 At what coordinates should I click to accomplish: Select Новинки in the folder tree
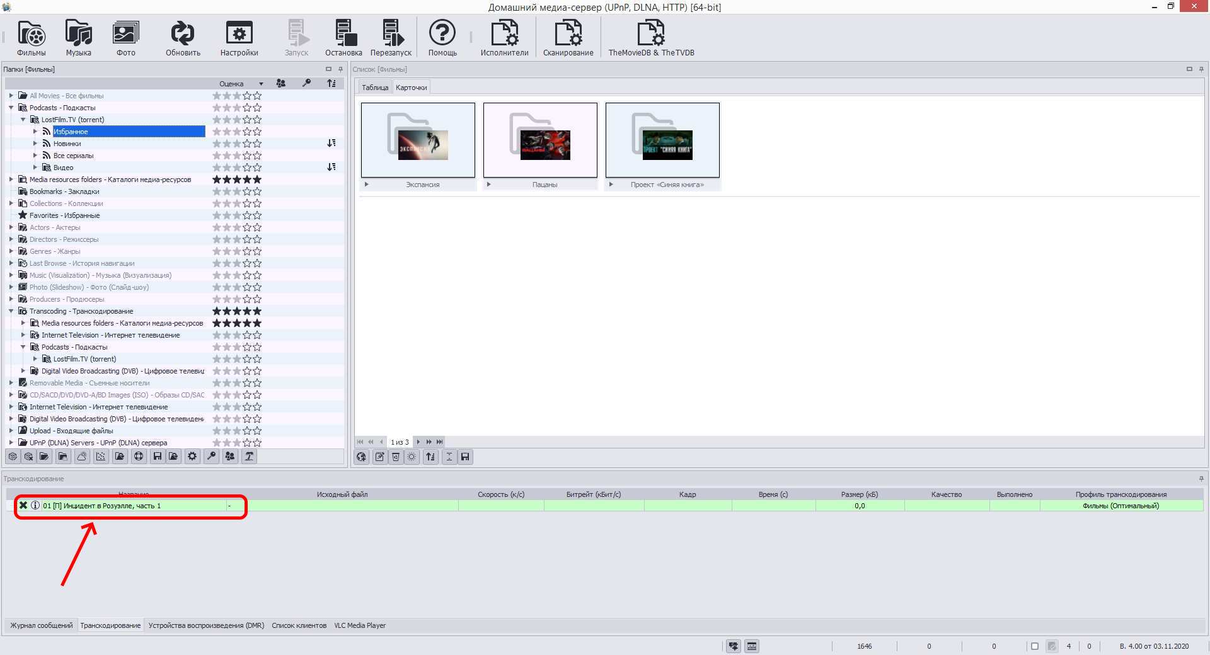[67, 144]
